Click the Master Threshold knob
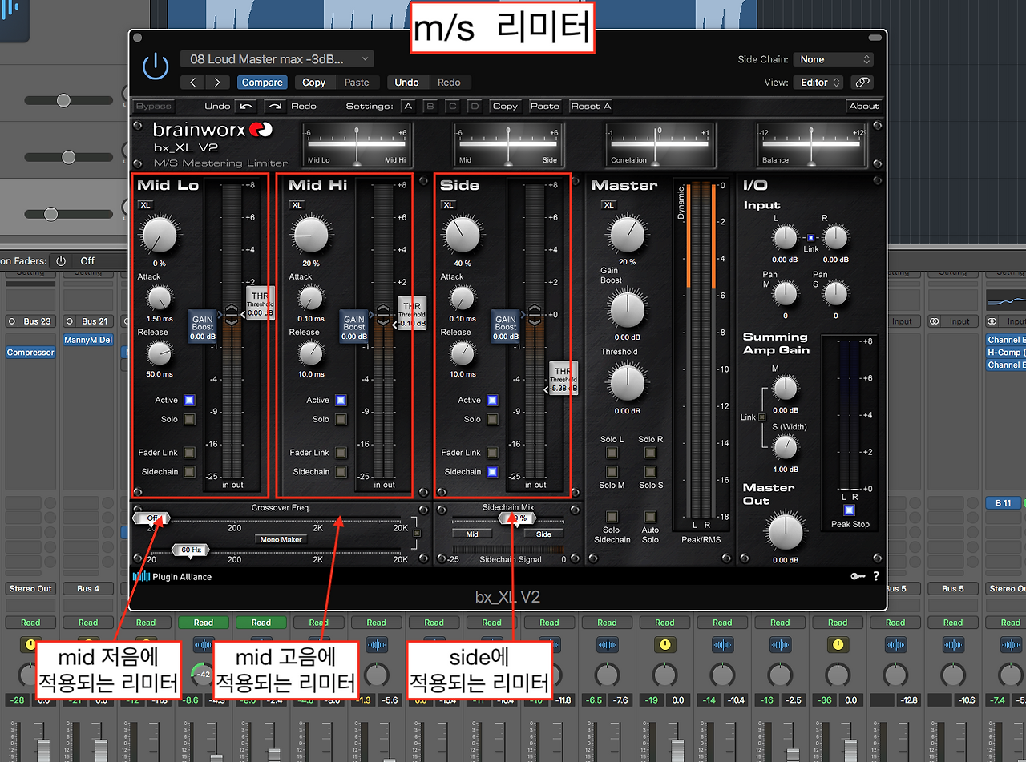Screen dimensions: 1026x762 coord(627,383)
